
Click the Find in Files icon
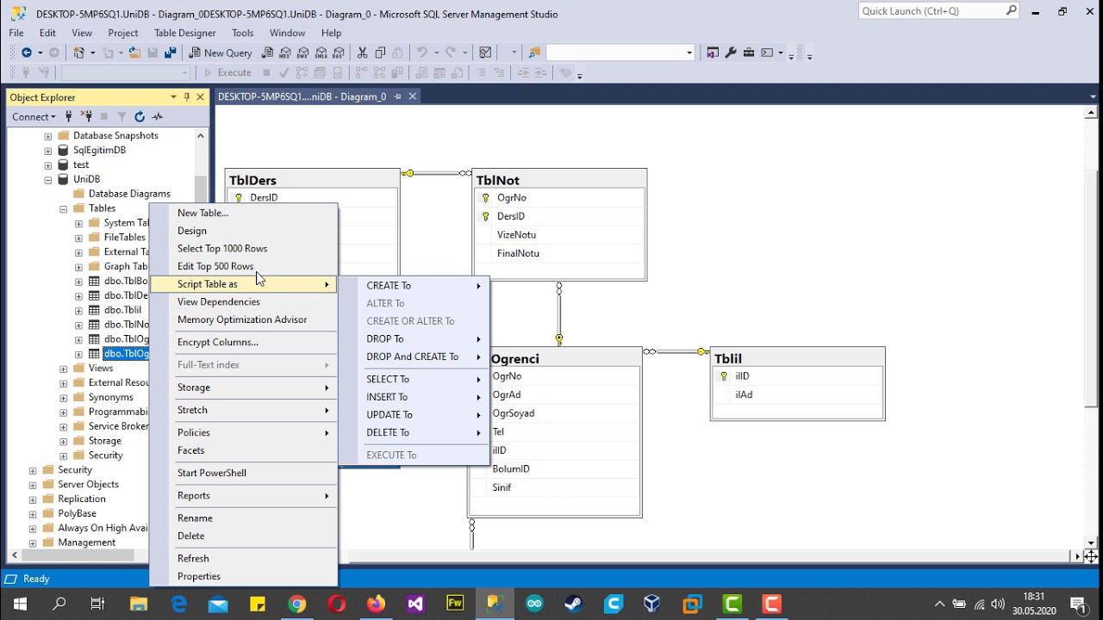click(x=534, y=53)
